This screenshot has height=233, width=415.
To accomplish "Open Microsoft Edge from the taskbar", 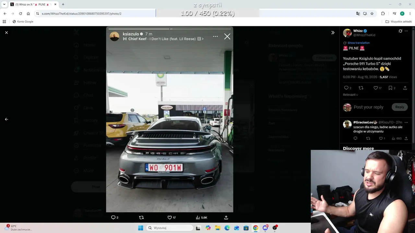I will 227,228.
